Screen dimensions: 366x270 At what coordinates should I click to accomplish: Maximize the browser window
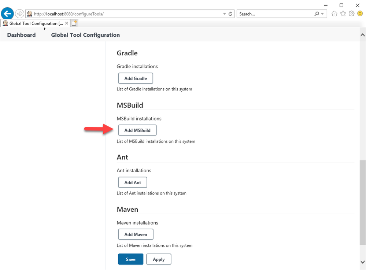click(341, 5)
